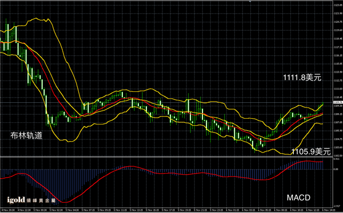This screenshot has height=213, width=343.
Task: Click the chart shift triangle at top edge
Action: (x=250, y=2)
